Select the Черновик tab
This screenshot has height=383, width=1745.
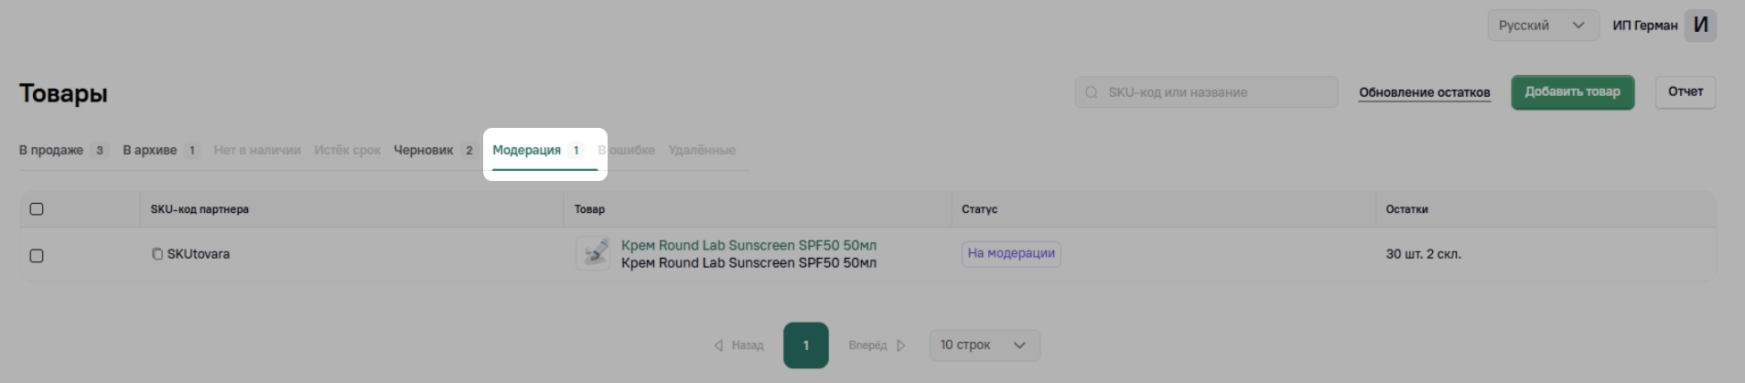click(x=424, y=150)
